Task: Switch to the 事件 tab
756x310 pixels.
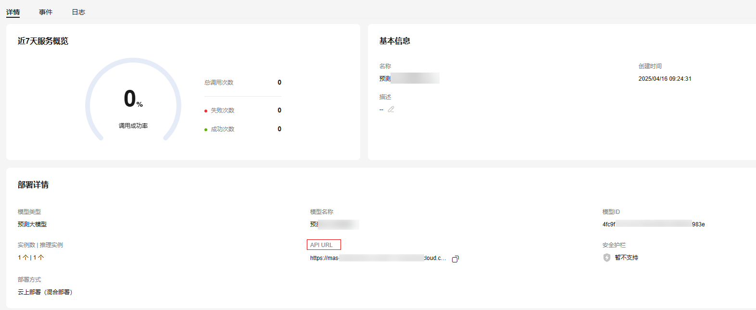Action: point(46,12)
